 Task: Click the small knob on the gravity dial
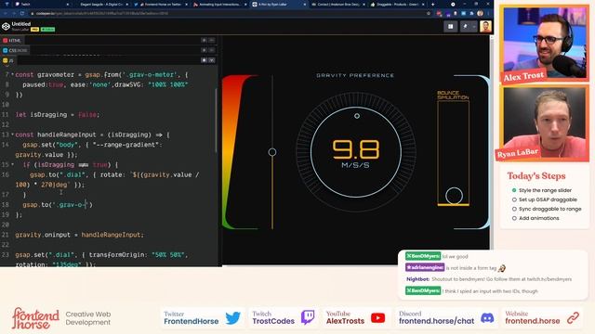357,116
